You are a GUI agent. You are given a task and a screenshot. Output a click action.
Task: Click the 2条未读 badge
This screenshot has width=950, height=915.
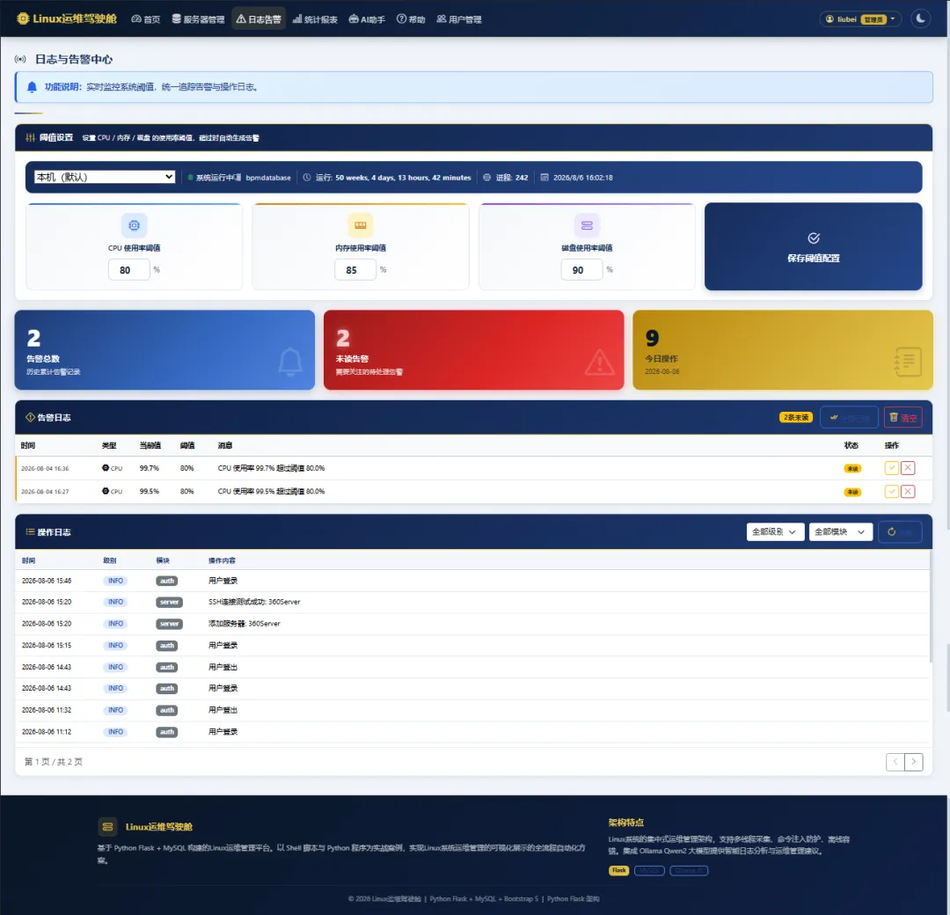coord(795,418)
